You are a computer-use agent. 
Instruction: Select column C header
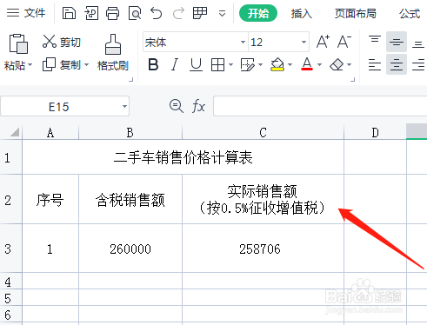[263, 133]
